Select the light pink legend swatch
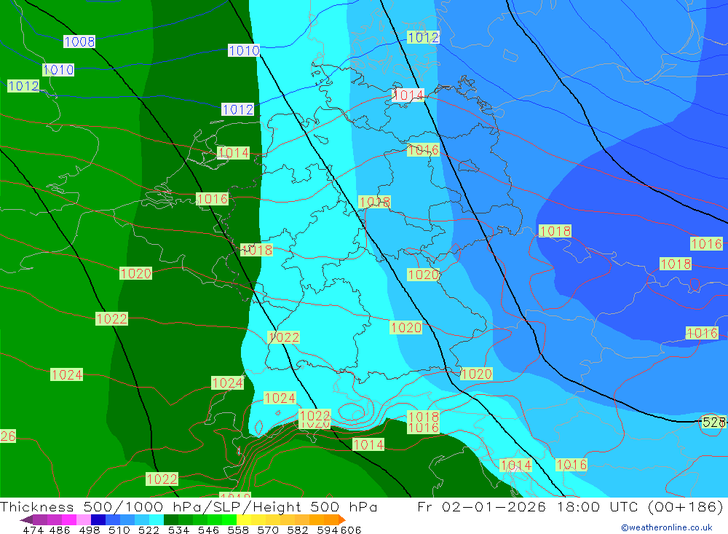728x534 pixels. (x=84, y=519)
